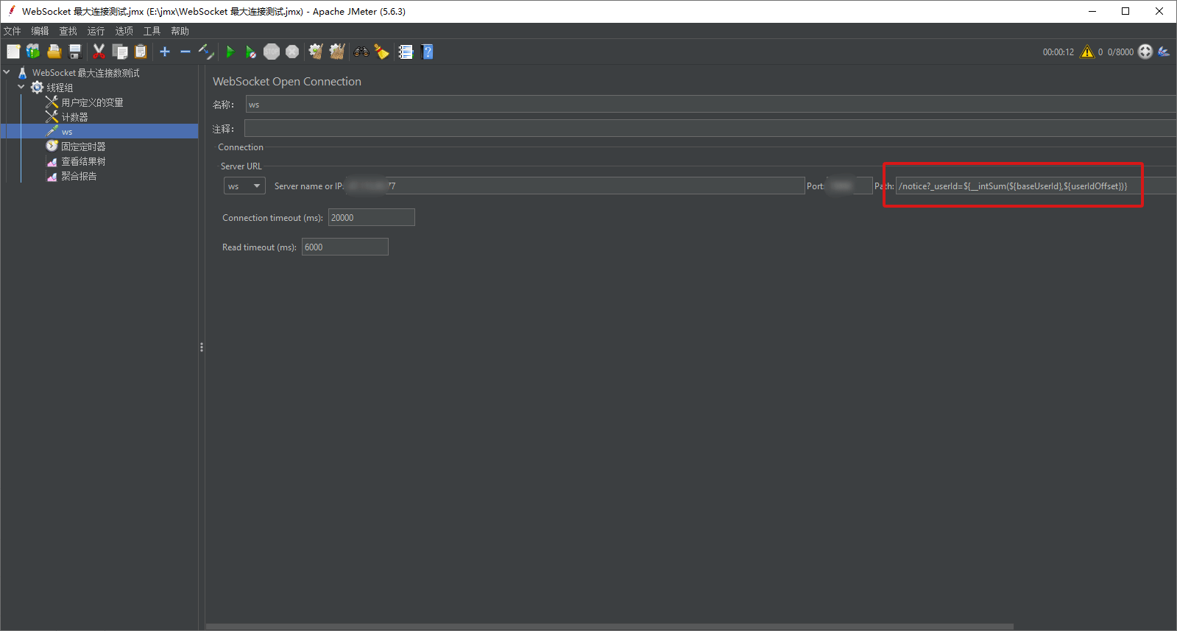Select 查看结果树 in the tree
This screenshot has height=631, width=1177.
(x=83, y=161)
